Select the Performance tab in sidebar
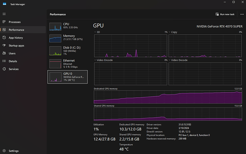246x154 pixels. pos(16,30)
